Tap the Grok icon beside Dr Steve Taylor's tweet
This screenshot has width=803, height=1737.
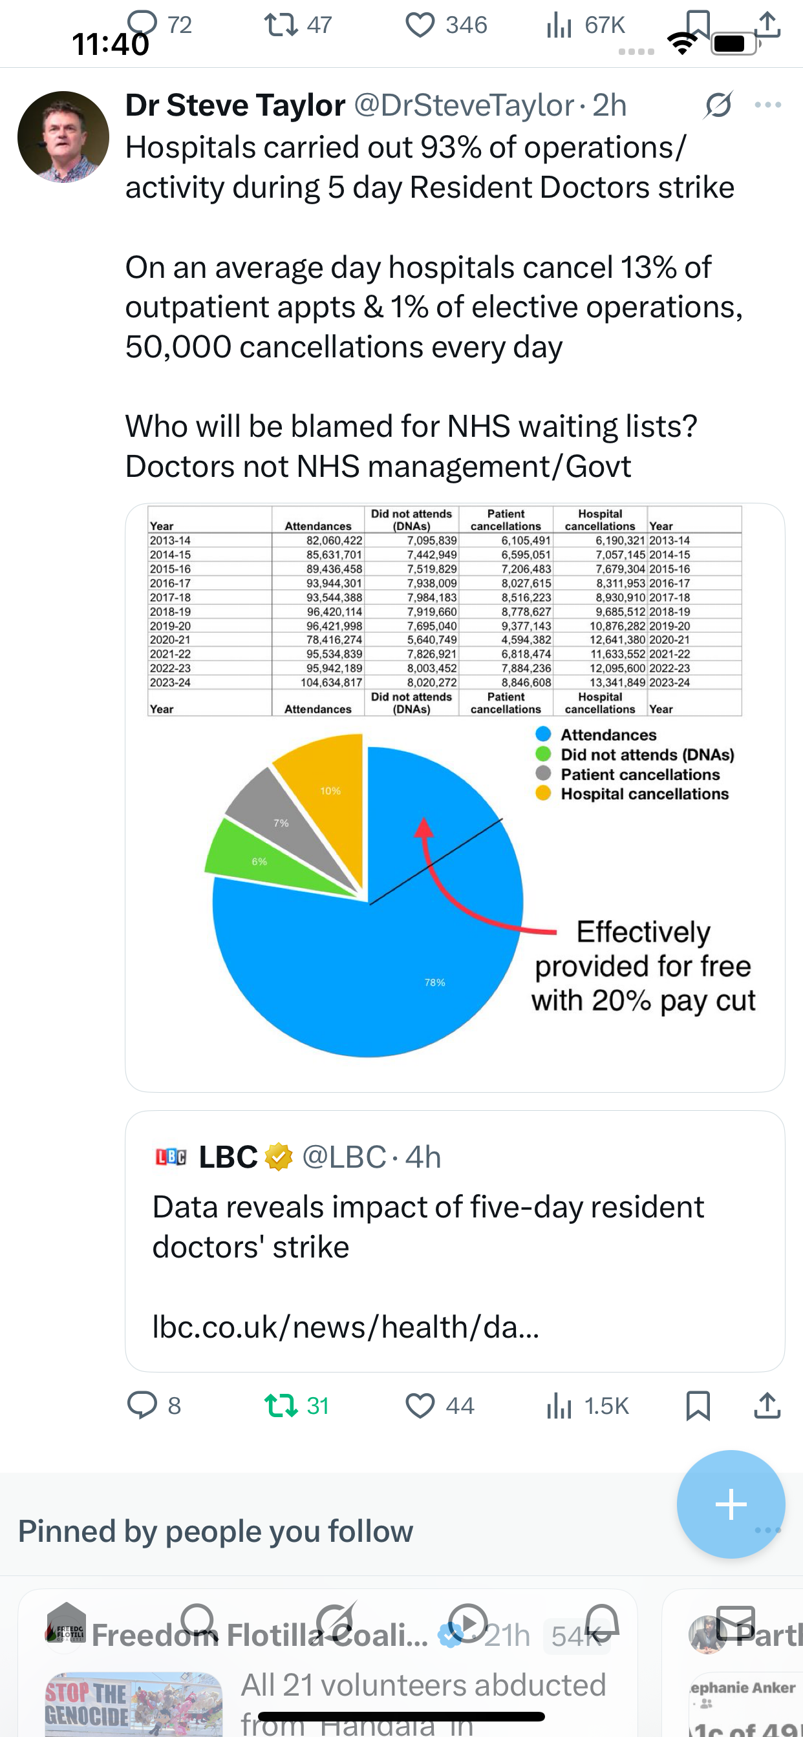718,105
